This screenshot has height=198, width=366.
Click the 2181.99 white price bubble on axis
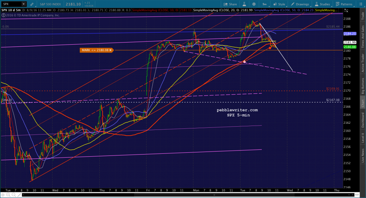tap(350, 42)
